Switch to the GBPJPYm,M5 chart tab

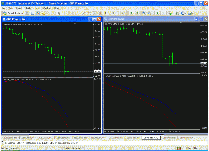coord(169,138)
